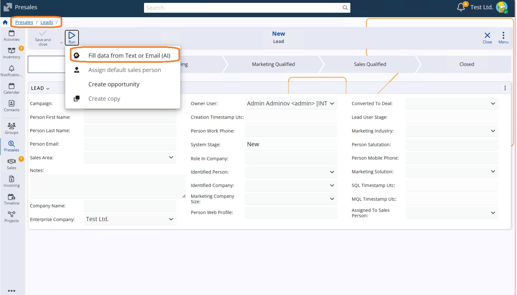Screen dimensions: 517x295
Task: Click the MQL Timestamp Utc field
Action: (x=452, y=199)
